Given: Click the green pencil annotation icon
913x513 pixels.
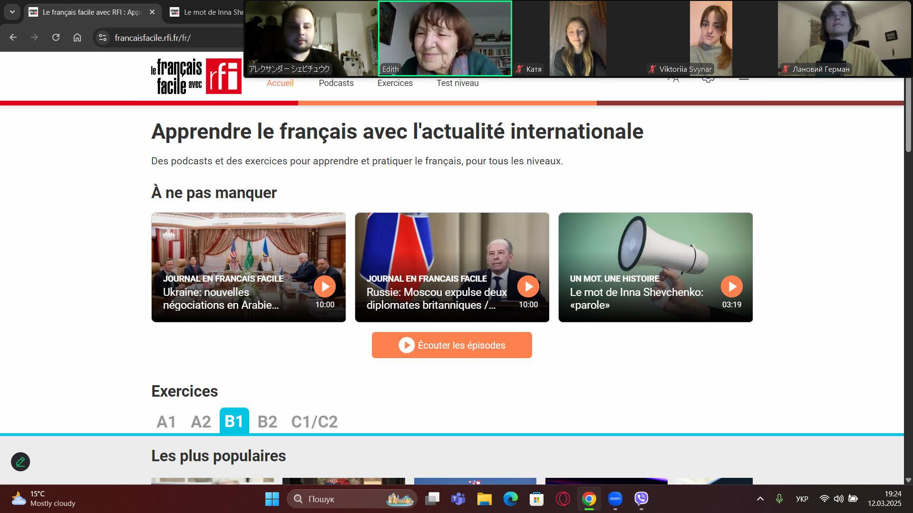Looking at the screenshot, I should 20,462.
